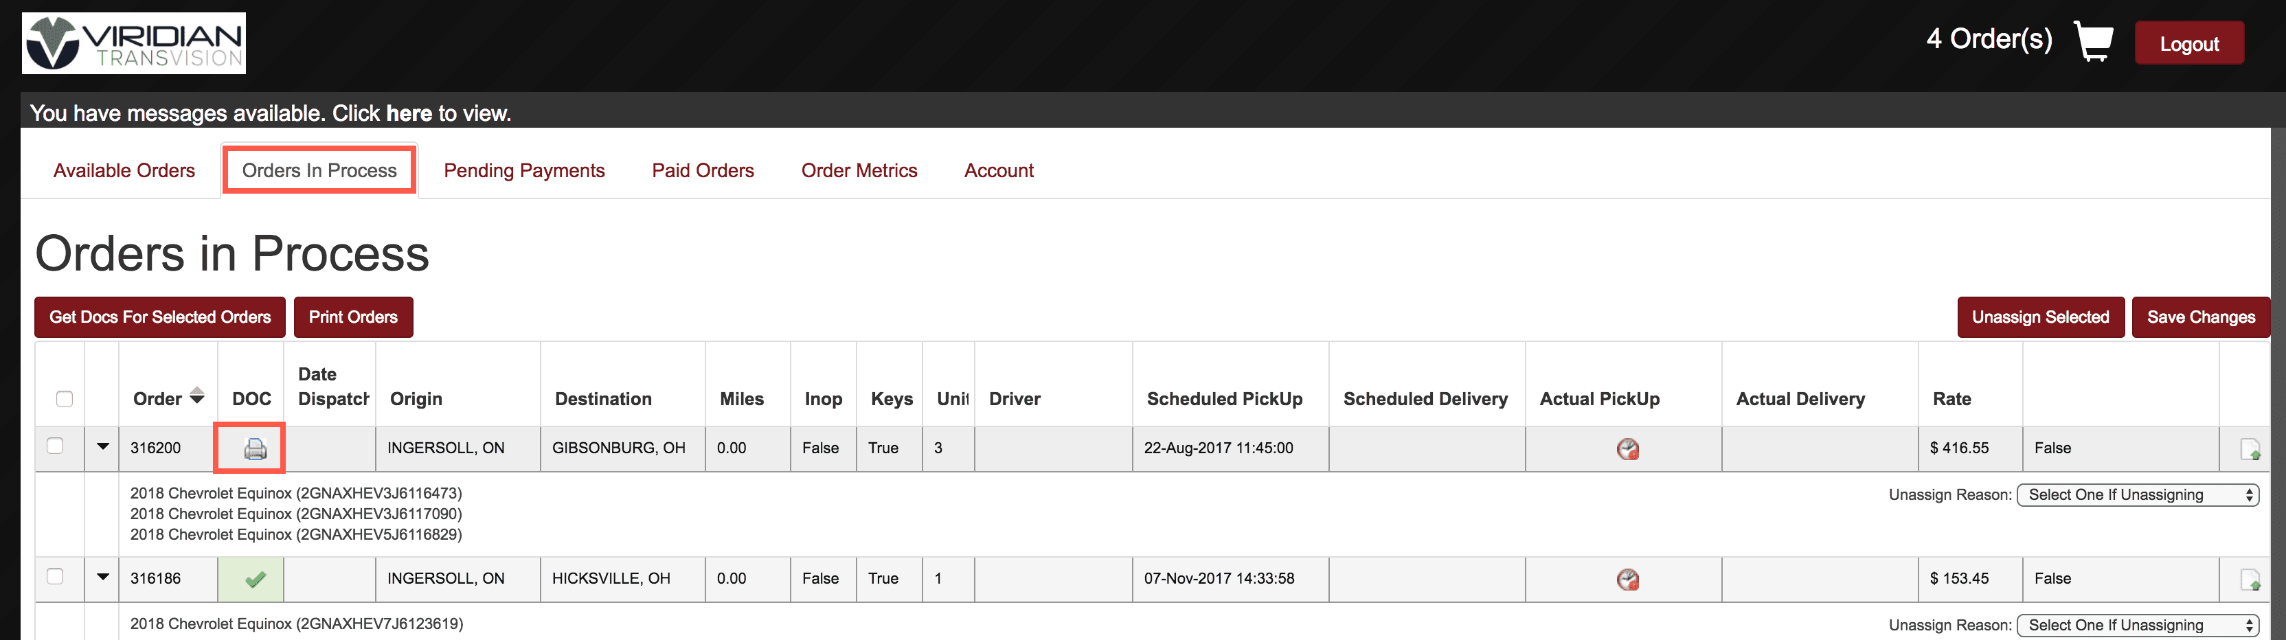
Task: Click the Viridian Transvision logo
Action: click(x=134, y=43)
